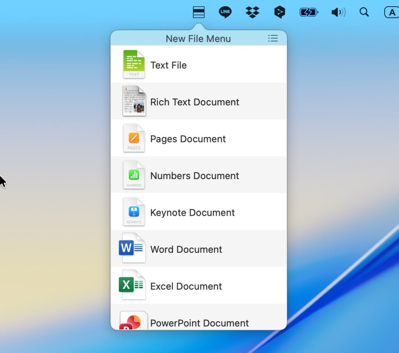
Task: Open the input source 'A' menu
Action: [392, 12]
